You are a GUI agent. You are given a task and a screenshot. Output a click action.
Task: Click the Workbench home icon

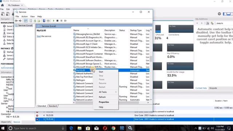(x=3, y=5)
